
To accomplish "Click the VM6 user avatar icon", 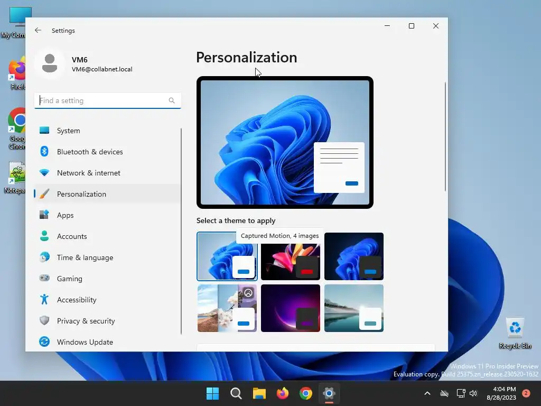I will click(50, 63).
